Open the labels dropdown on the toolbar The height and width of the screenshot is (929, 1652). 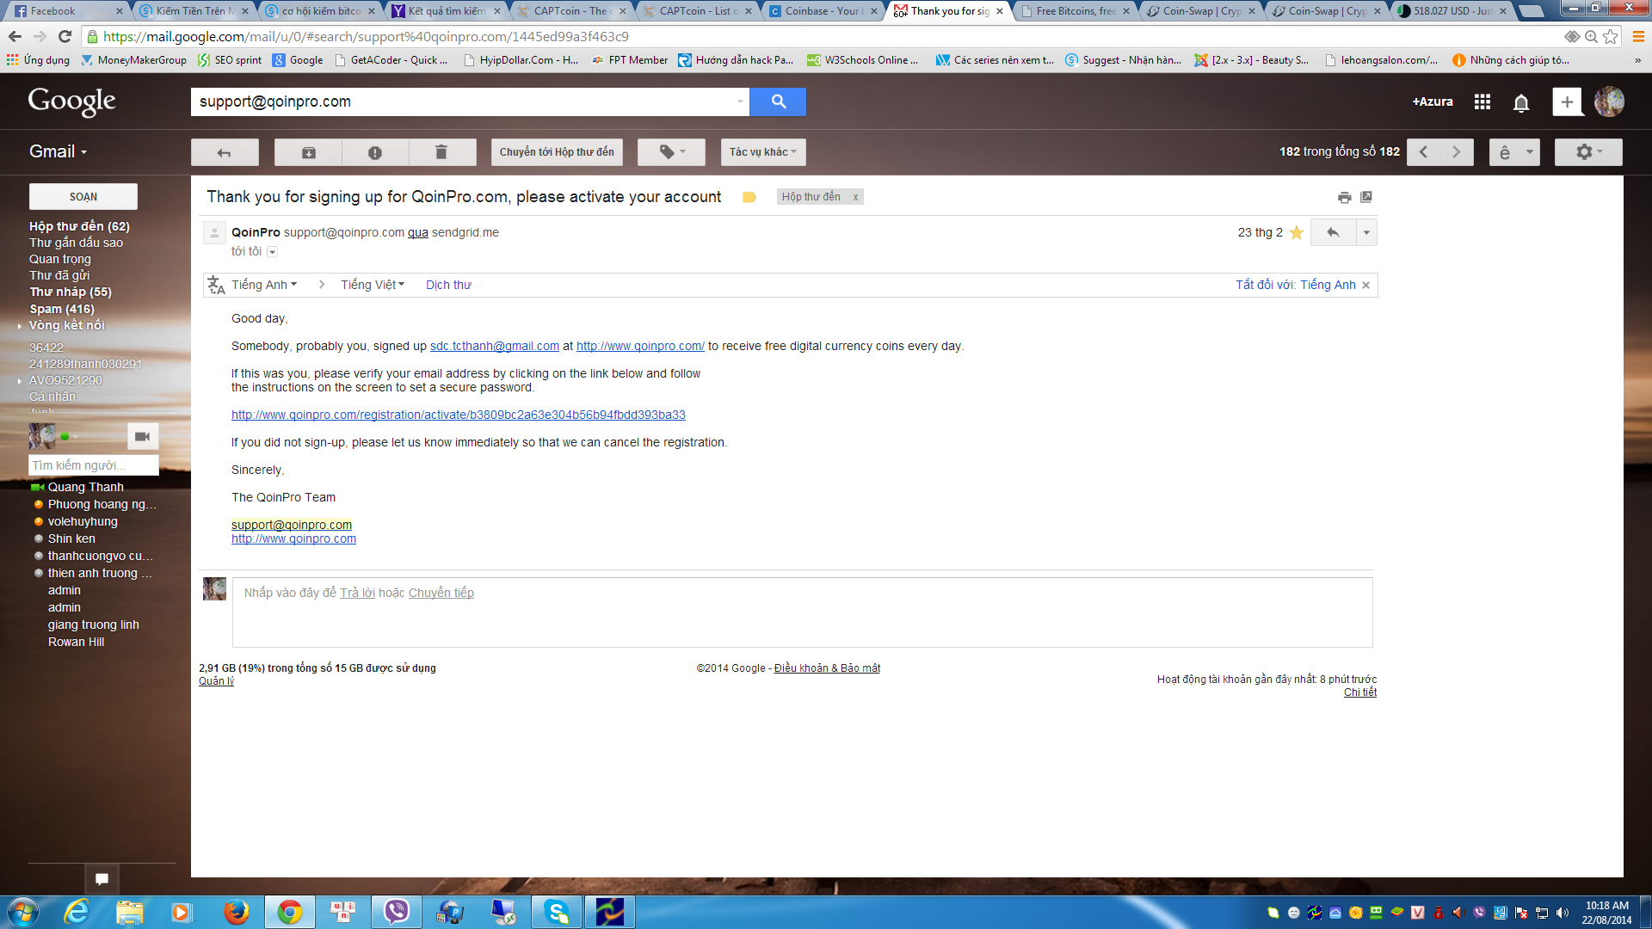[x=670, y=152]
